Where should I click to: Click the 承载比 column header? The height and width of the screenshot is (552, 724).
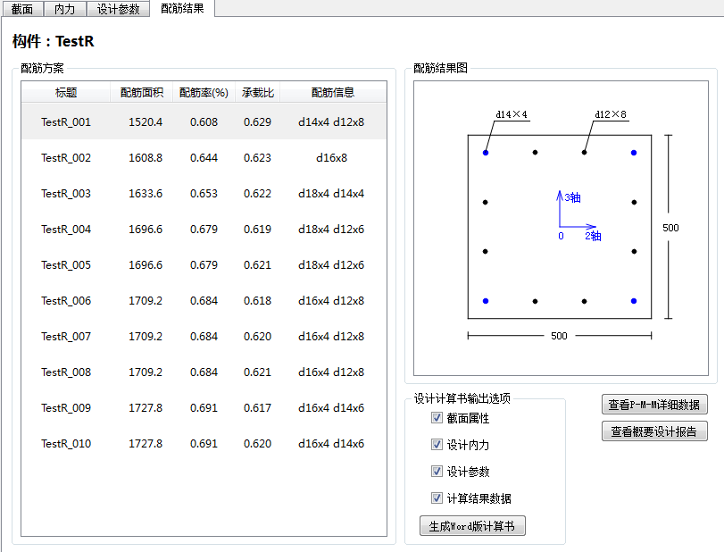tap(257, 93)
